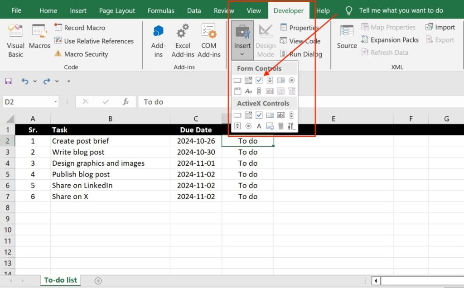Insert a Button form control

(238, 80)
